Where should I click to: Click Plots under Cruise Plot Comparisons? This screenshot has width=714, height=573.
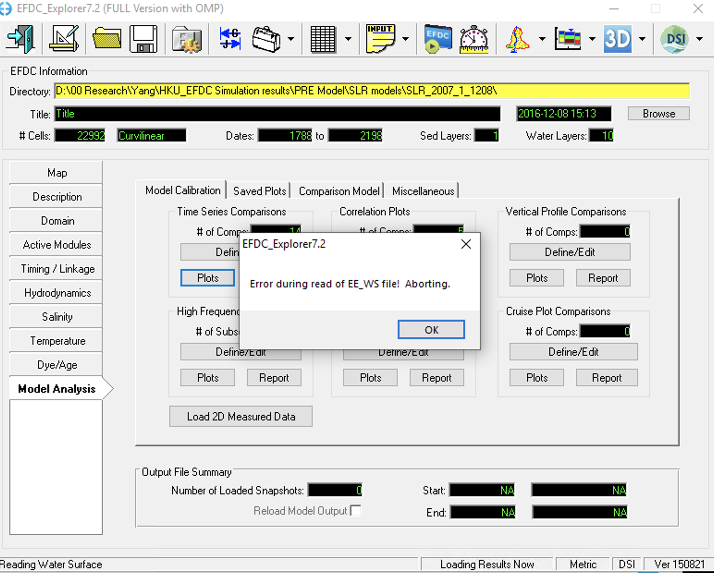pos(537,378)
